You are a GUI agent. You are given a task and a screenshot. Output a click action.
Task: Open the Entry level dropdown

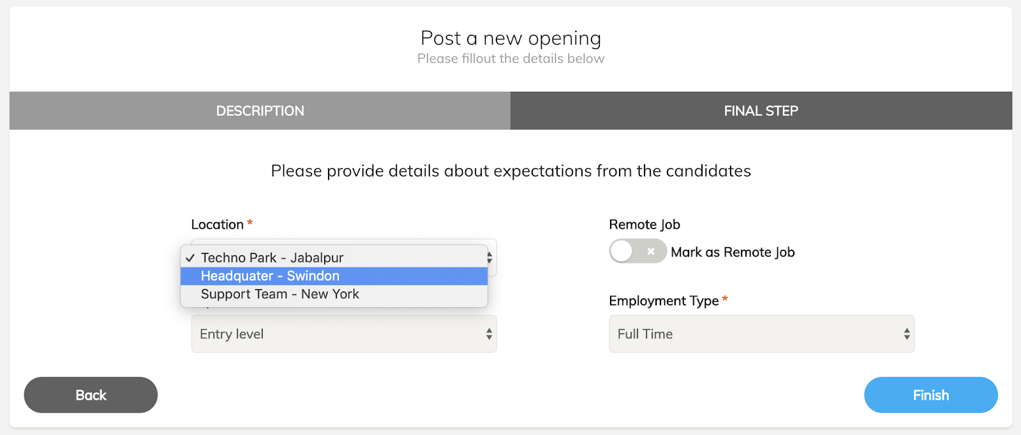(x=343, y=334)
